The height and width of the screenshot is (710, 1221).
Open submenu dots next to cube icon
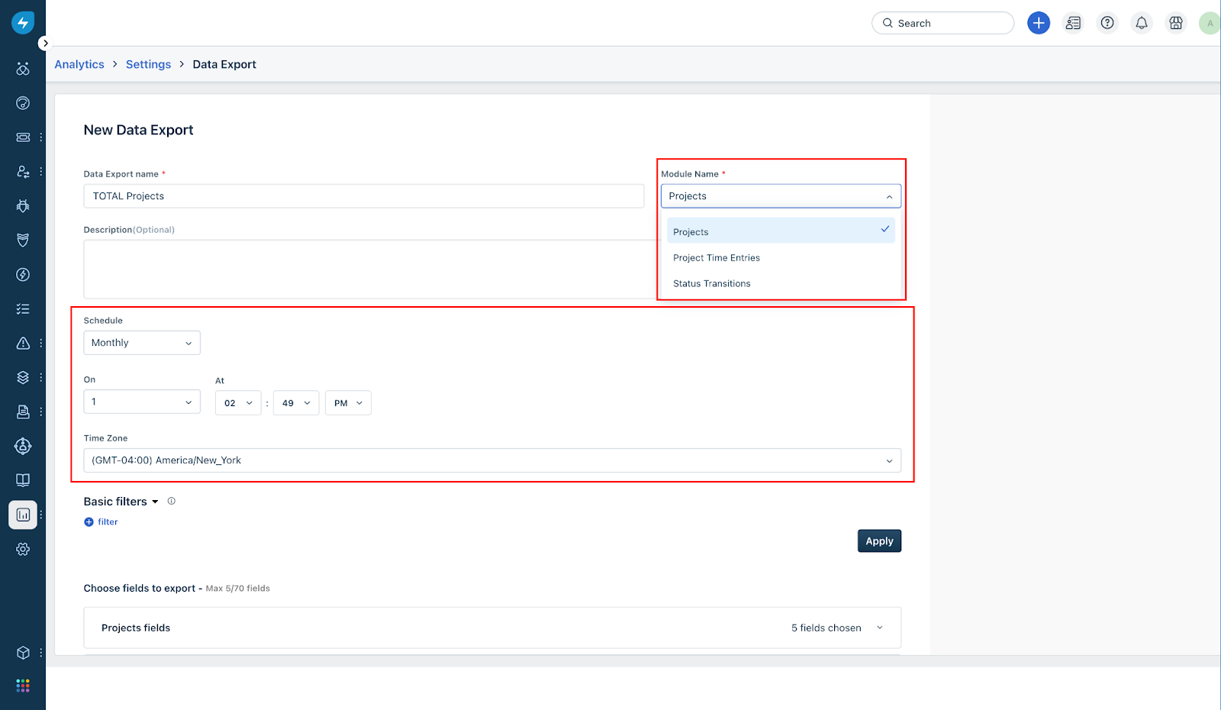coord(41,653)
